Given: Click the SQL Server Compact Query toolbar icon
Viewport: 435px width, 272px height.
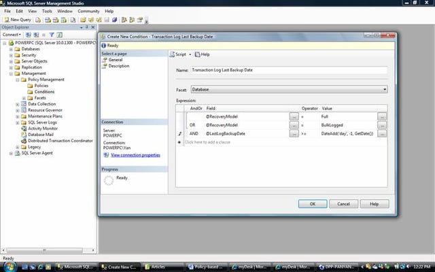Looking at the screenshot, I should click(73, 20).
